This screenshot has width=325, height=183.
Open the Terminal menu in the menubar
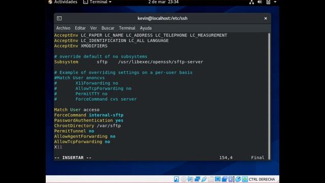point(127,28)
